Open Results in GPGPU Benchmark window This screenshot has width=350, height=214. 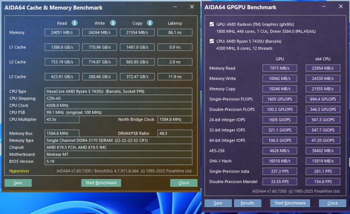click(248, 203)
